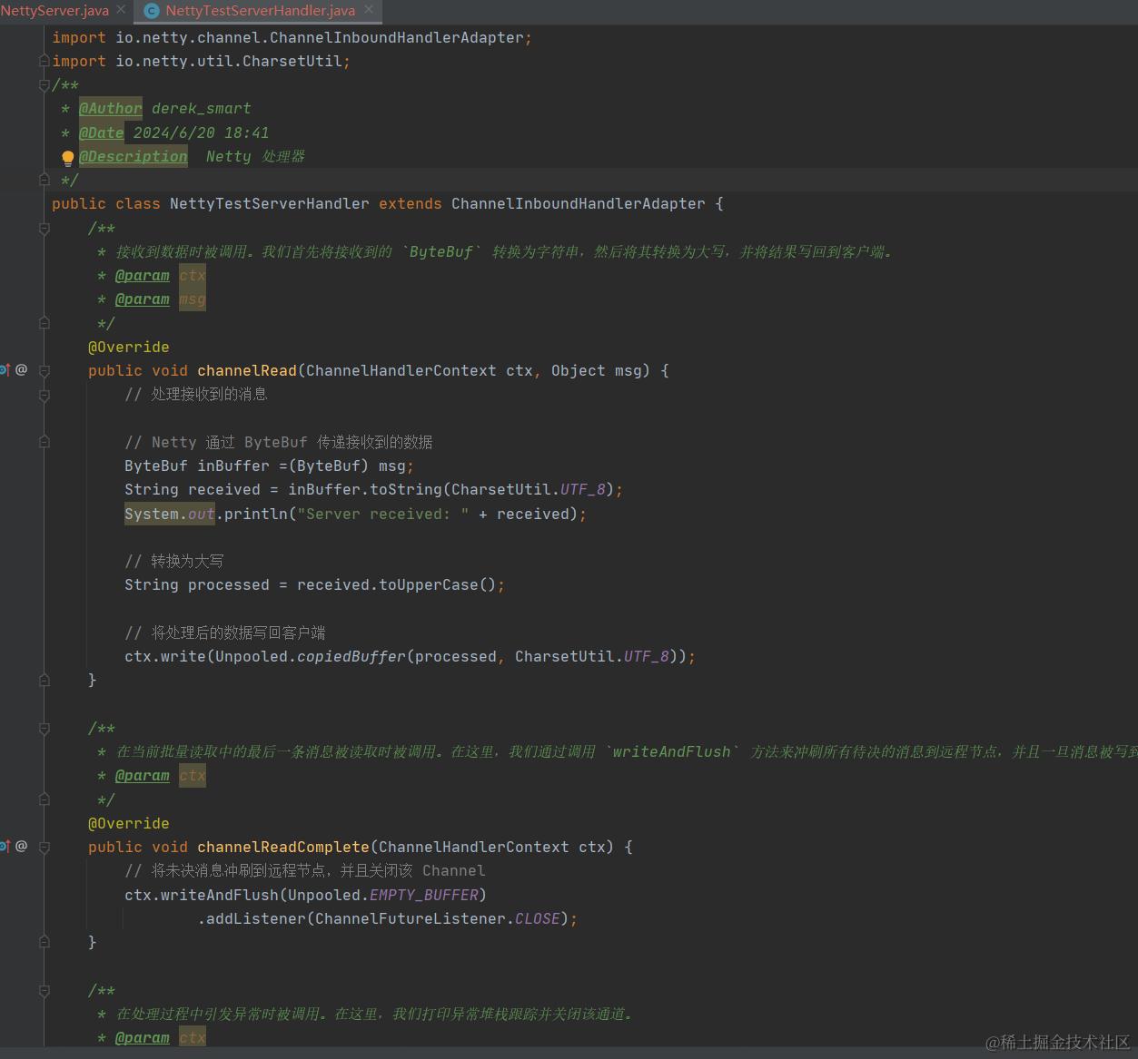The width and height of the screenshot is (1138, 1059).
Task: Click the @Date Javadoc tag
Action: 102,132
